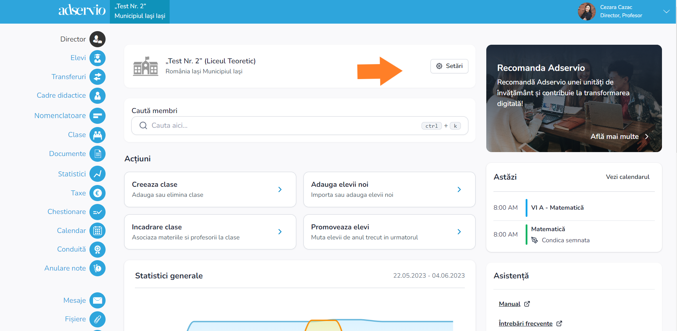This screenshot has height=331, width=677.
Task: Click the Director label in sidebar
Action: point(73,39)
